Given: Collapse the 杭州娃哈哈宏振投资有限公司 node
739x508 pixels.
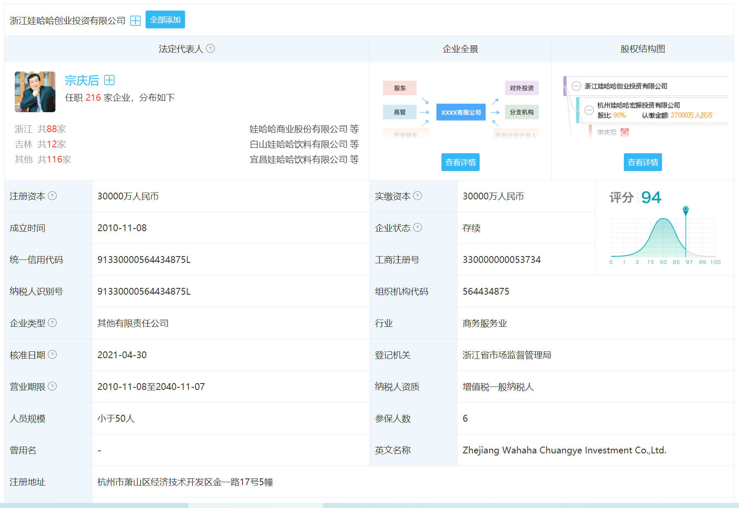Looking at the screenshot, I should [x=589, y=110].
